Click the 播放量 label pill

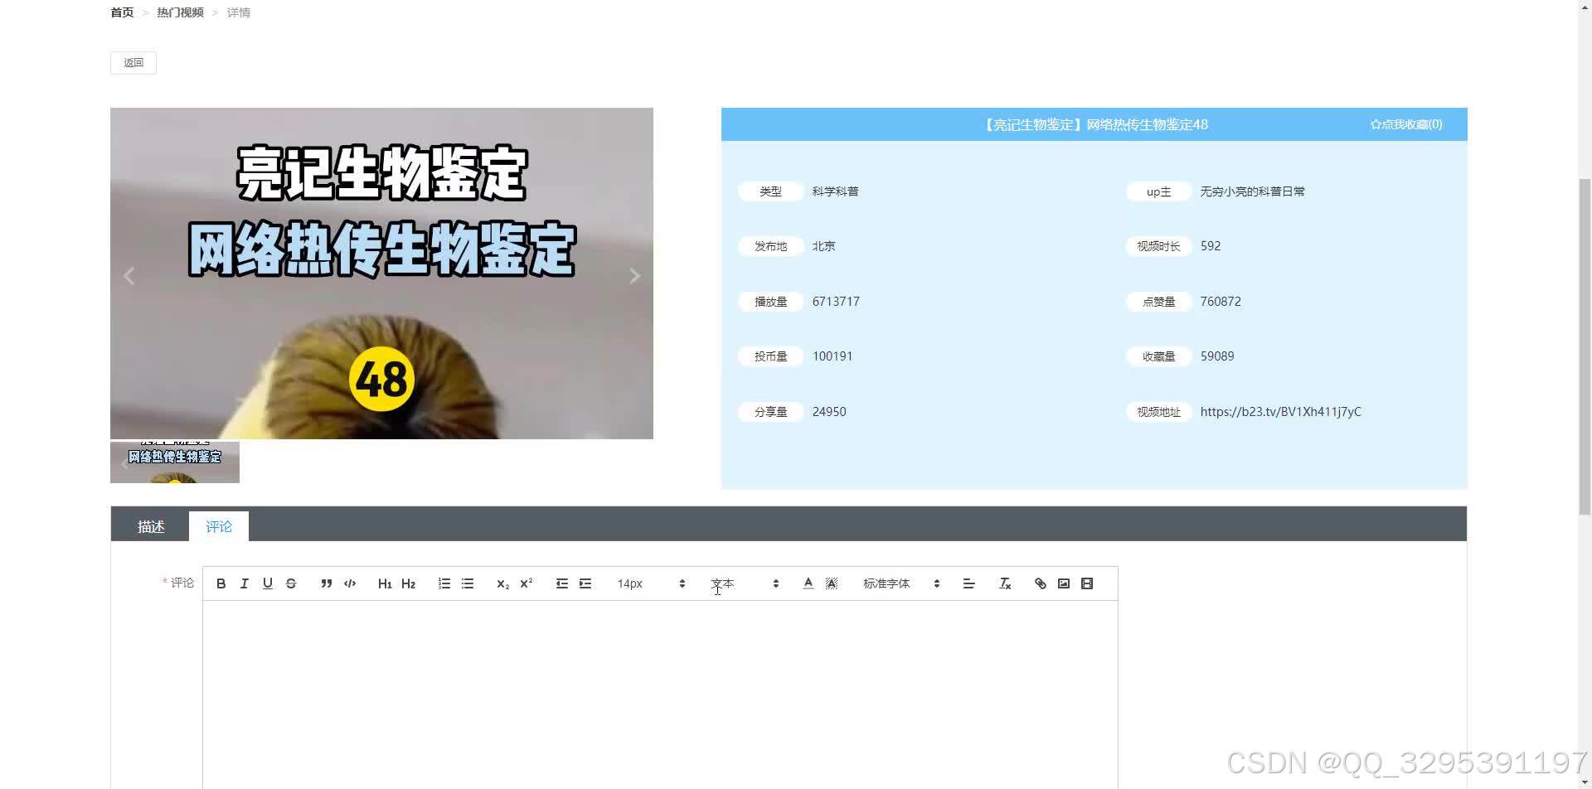[770, 302]
